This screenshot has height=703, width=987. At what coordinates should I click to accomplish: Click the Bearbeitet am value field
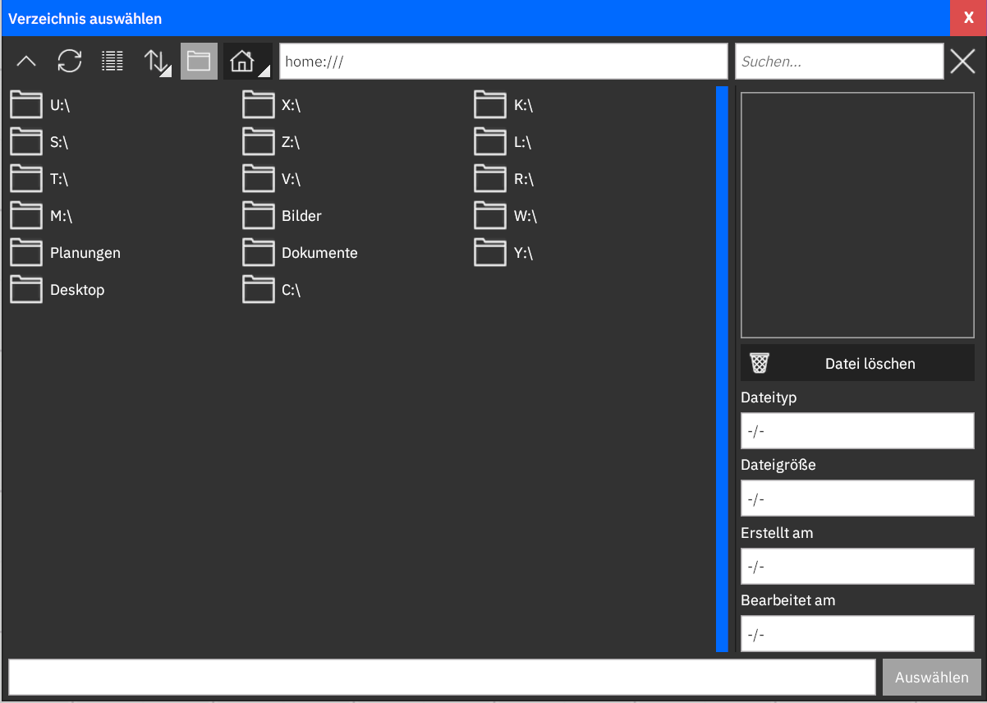click(x=857, y=634)
